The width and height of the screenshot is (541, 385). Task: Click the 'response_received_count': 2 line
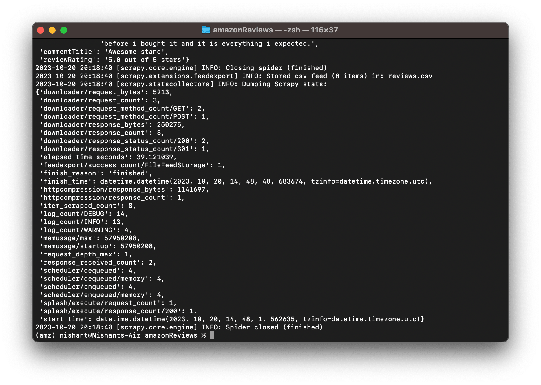(98, 263)
